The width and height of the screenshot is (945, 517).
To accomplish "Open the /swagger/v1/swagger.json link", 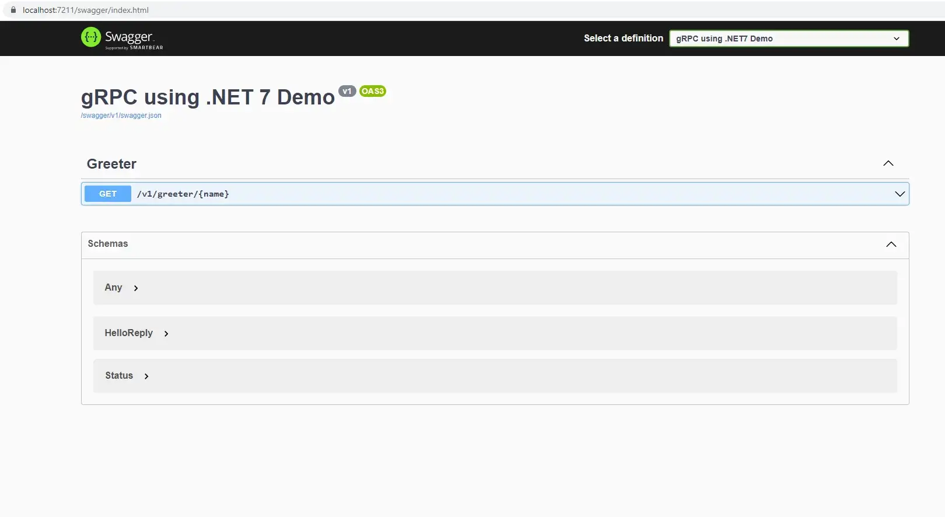I will [121, 116].
